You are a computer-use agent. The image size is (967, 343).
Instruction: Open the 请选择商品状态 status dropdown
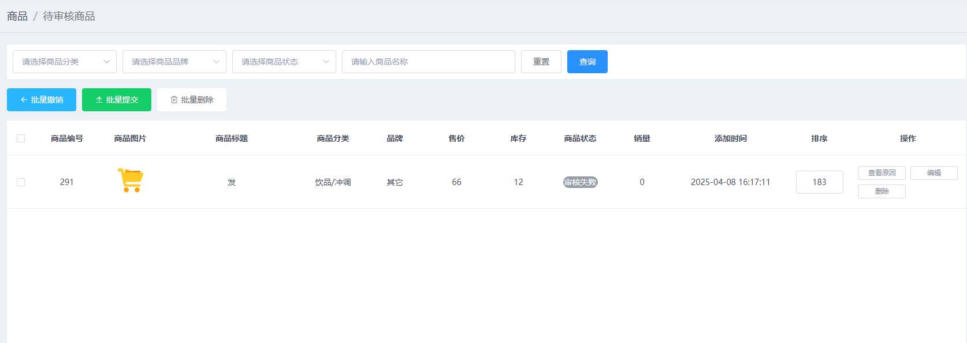pos(284,62)
